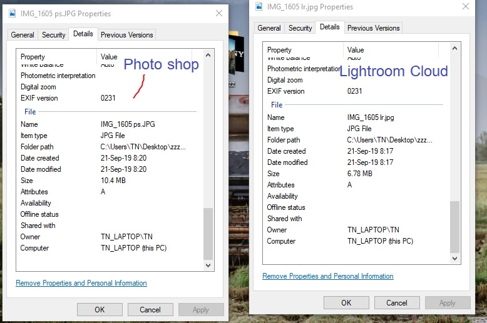Screen dimensions: 487x323
Task: Click Property column header in ps.JPG dialog
Action: coord(56,57)
